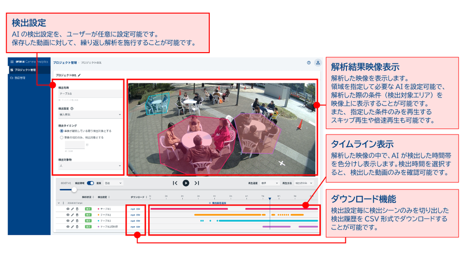Click the 完了 status badge on テーブル3 row

tap(88, 221)
